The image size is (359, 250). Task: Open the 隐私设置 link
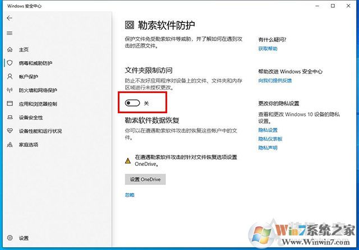click(268, 130)
